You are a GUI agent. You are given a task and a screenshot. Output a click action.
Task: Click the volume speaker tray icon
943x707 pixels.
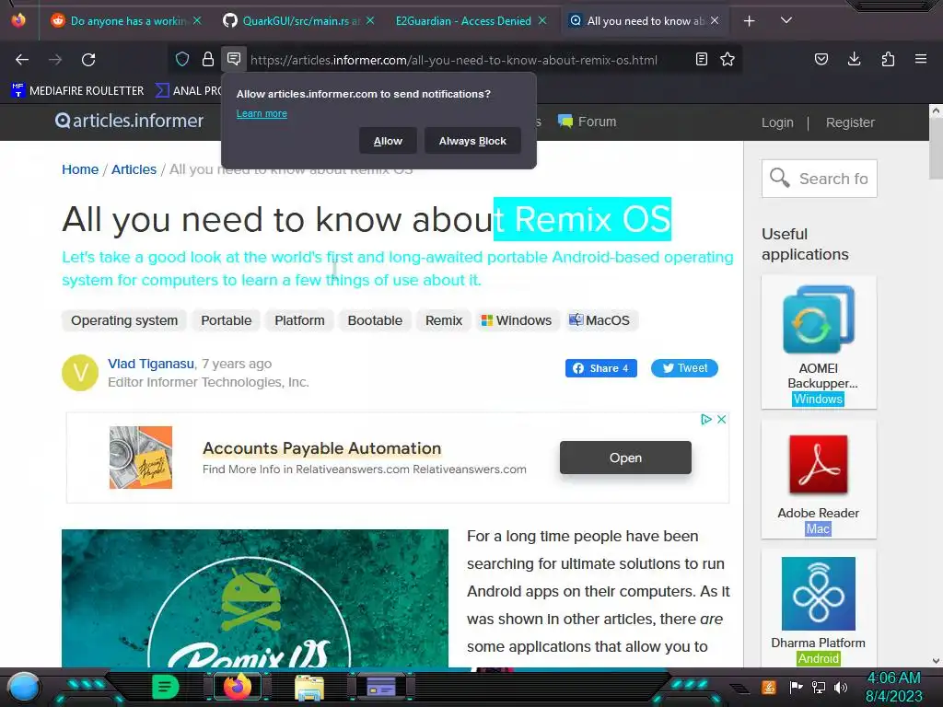(x=841, y=687)
